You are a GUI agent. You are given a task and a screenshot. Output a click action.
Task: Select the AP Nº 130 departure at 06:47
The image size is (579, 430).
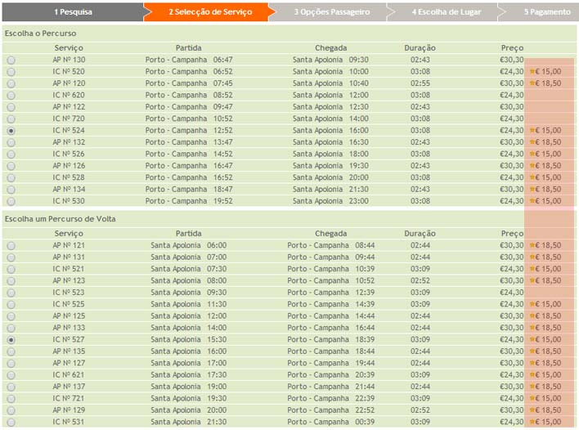tap(11, 60)
